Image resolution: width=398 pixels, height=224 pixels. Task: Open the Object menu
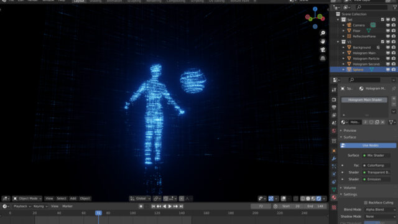click(85, 198)
